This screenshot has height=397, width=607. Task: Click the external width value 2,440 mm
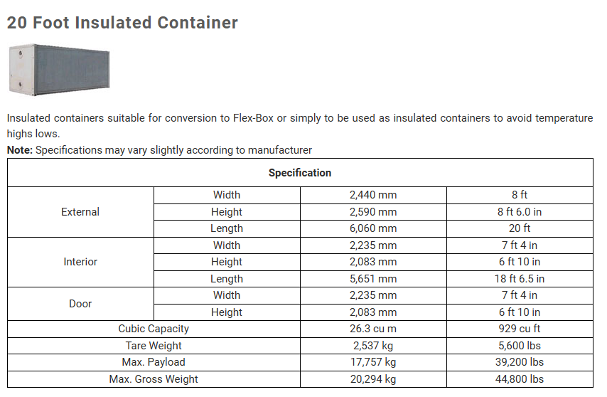[x=373, y=195]
